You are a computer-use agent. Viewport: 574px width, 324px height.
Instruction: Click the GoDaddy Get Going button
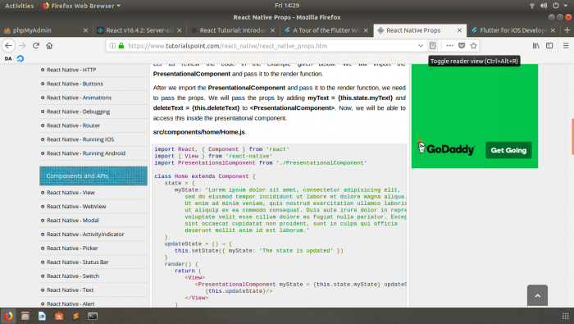(x=508, y=150)
